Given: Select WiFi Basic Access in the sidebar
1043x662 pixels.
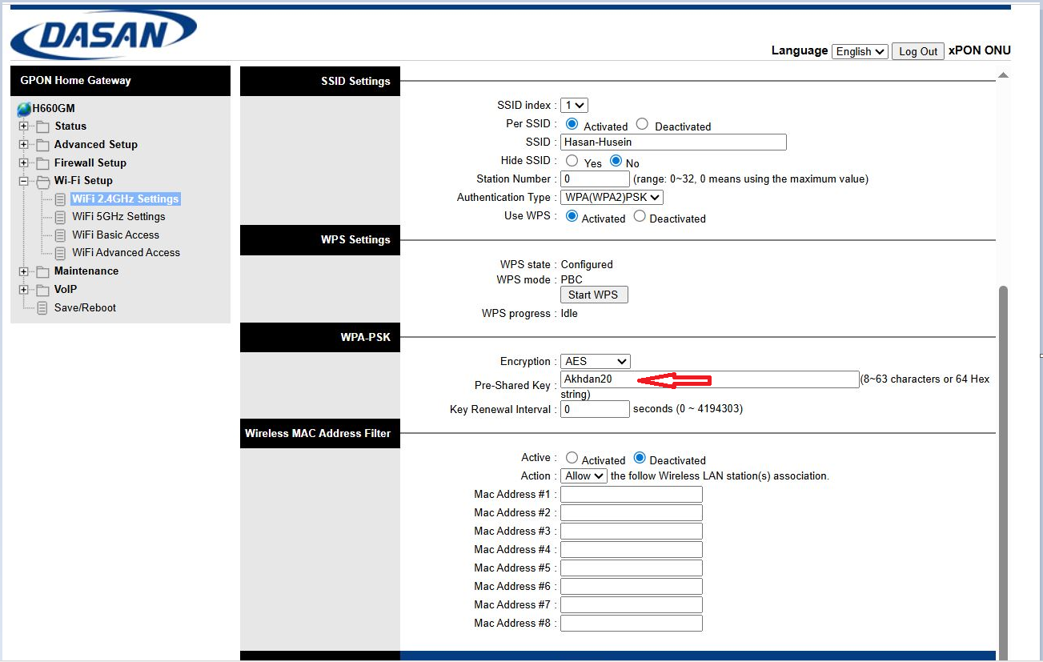Looking at the screenshot, I should click(x=115, y=235).
